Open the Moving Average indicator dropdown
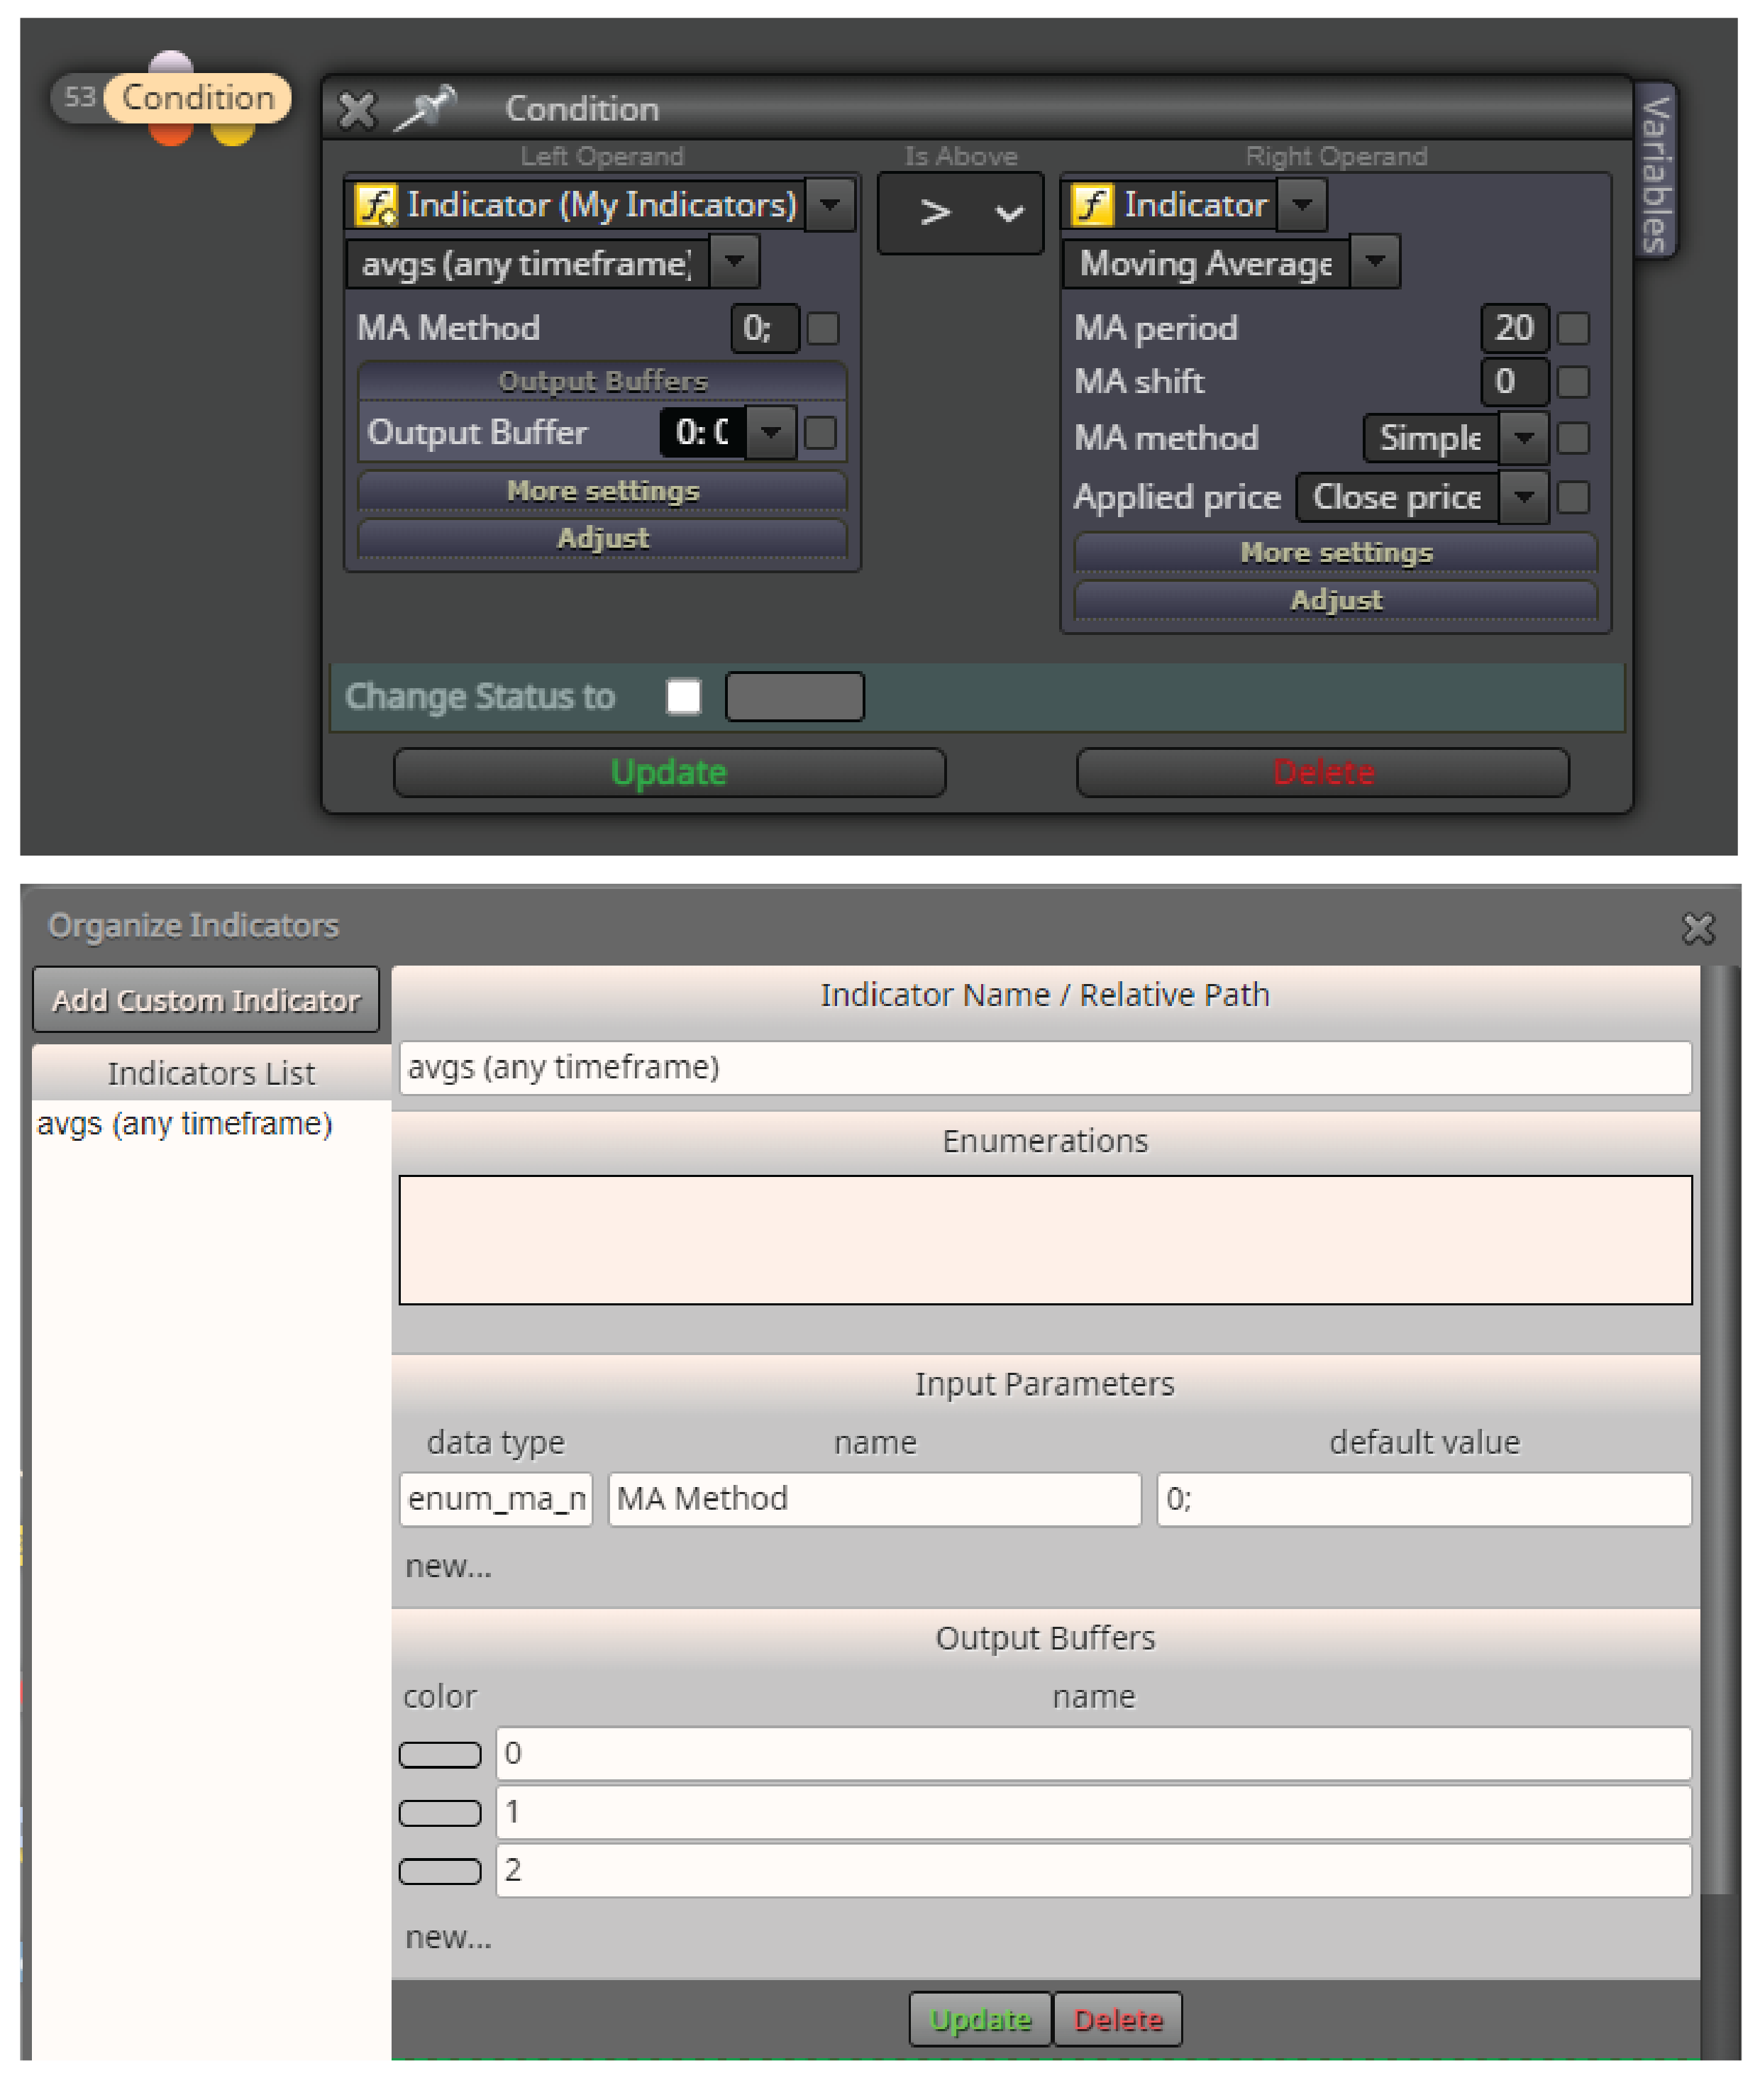The height and width of the screenshot is (2100, 1760). pyautogui.click(x=1375, y=262)
